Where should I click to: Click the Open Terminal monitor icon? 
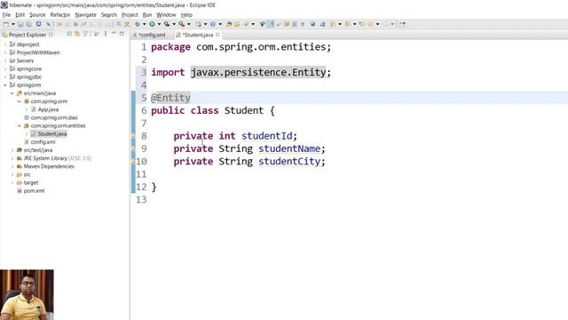point(38,24)
